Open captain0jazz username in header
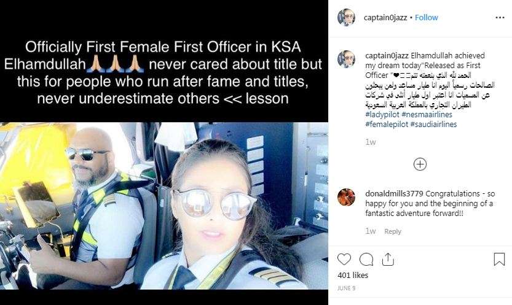This screenshot has height=305, width=512. point(385,18)
